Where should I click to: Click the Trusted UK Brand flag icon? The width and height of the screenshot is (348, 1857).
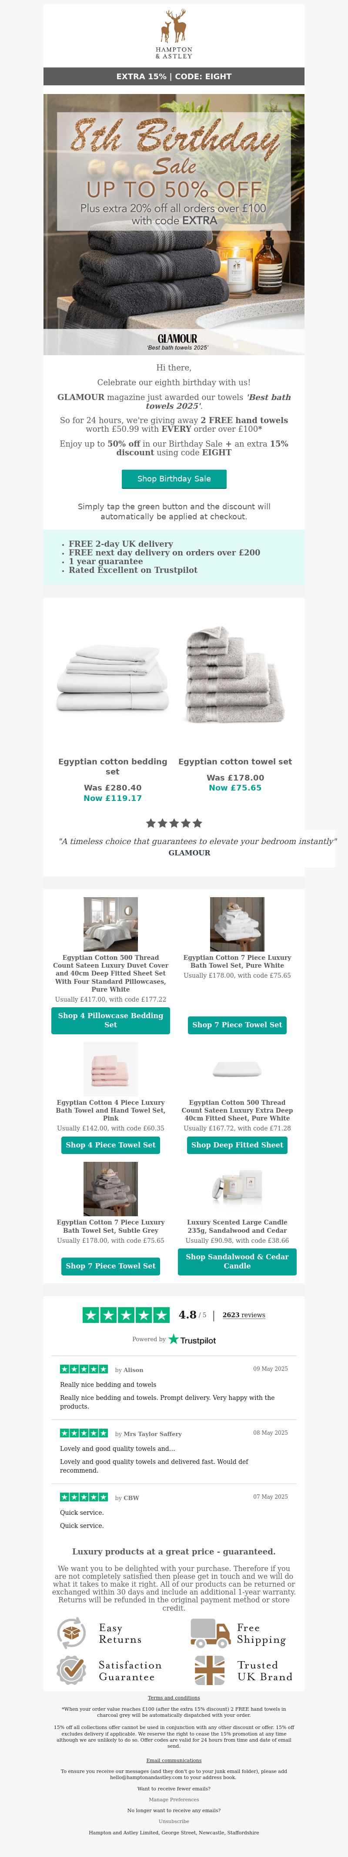coord(210,1670)
